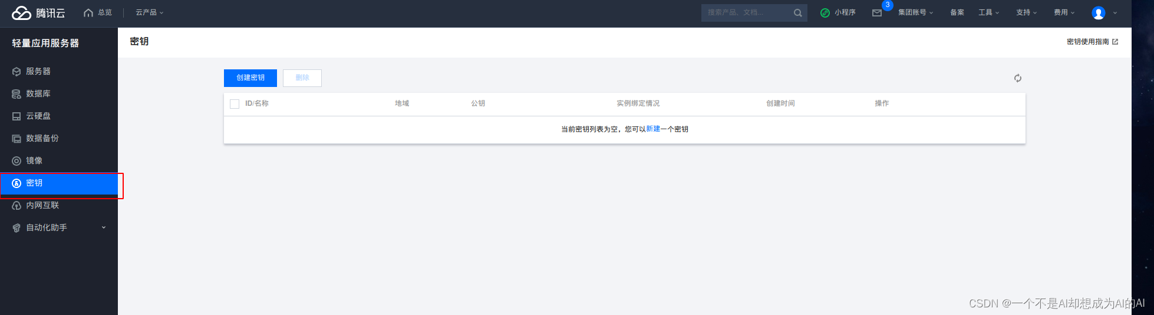This screenshot has width=1154, height=315.
Task: Click the 密钥 page heading
Action: pos(139,41)
